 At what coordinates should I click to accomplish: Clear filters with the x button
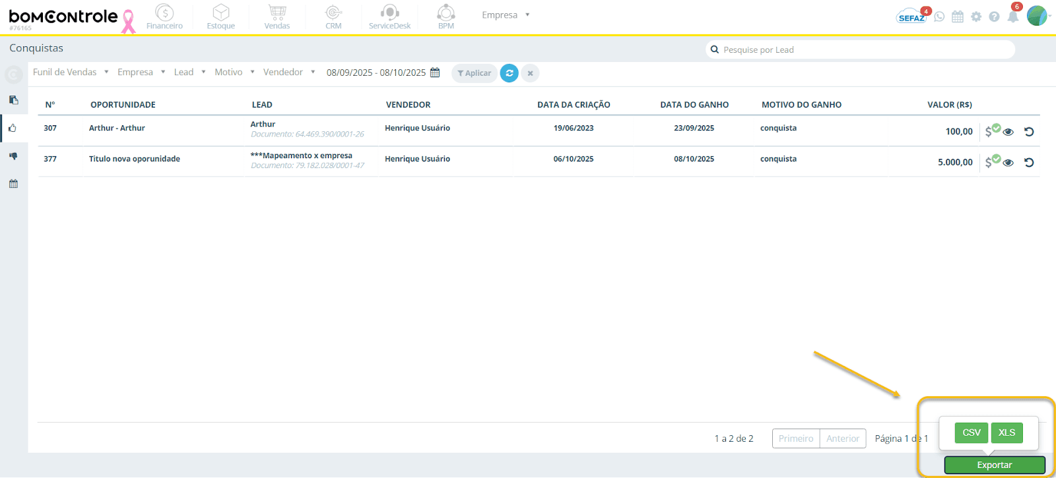tap(530, 73)
